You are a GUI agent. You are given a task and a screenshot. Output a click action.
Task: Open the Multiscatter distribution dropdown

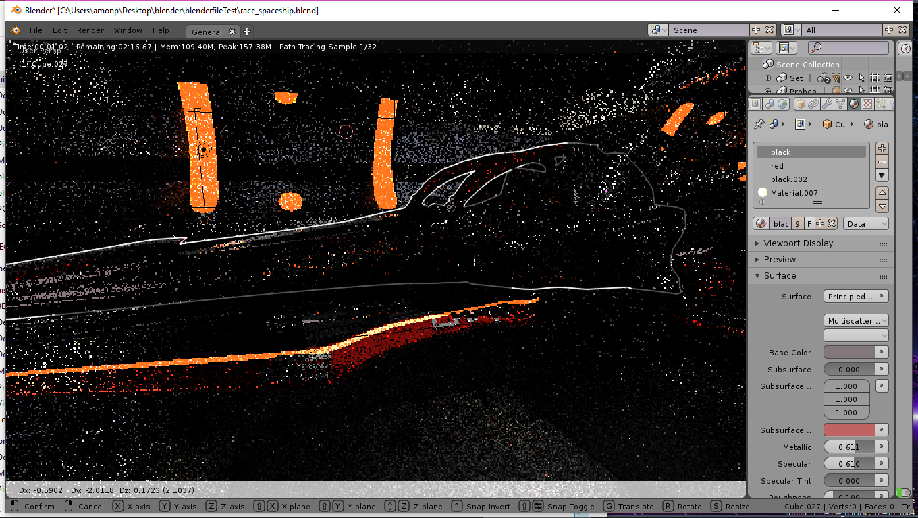856,320
